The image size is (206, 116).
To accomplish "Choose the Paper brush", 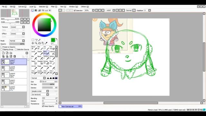I will pos(40,68).
